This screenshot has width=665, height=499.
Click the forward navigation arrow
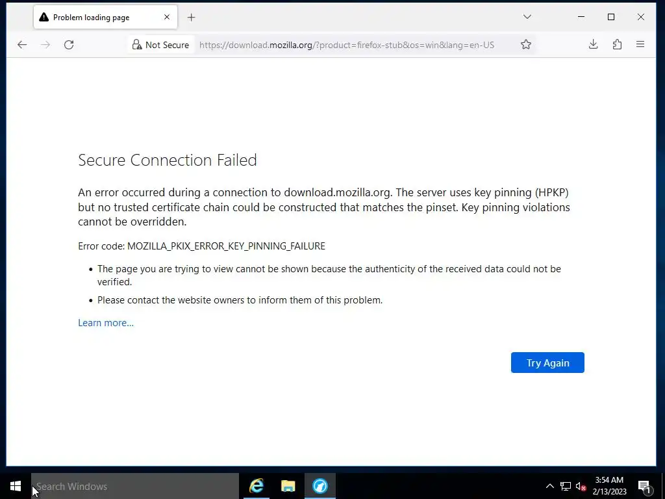coord(45,45)
